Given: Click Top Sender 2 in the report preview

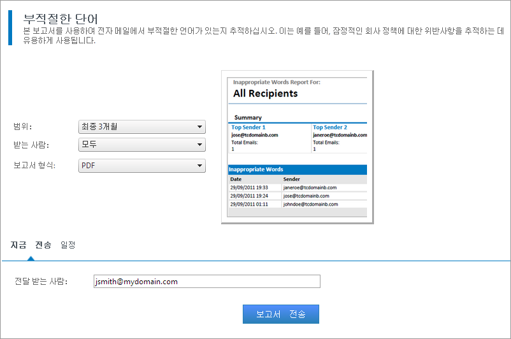Looking at the screenshot, I should point(330,127).
